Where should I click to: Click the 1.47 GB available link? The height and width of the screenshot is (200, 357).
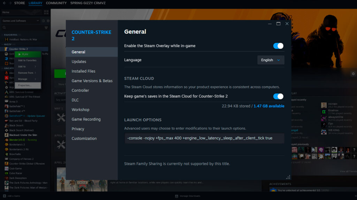tap(269, 106)
